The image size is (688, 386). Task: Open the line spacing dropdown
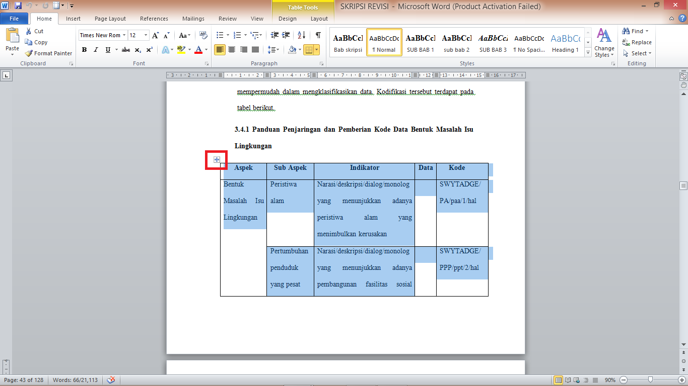point(275,50)
